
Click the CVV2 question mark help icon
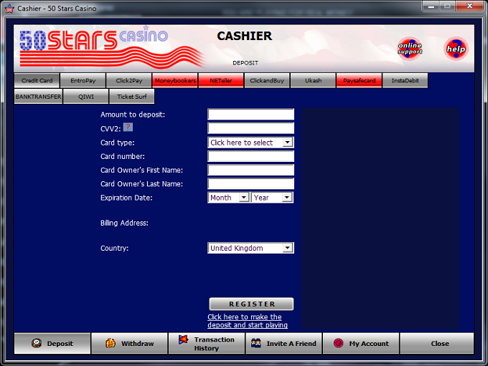[x=128, y=127]
